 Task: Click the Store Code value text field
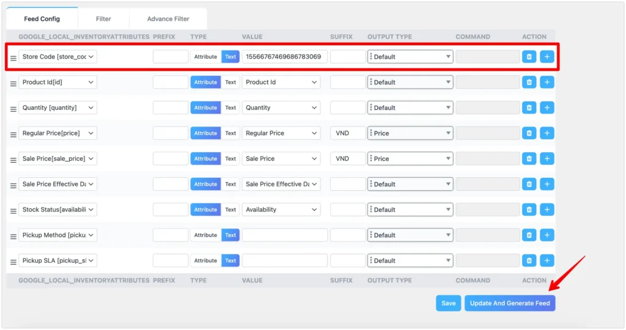(285, 57)
